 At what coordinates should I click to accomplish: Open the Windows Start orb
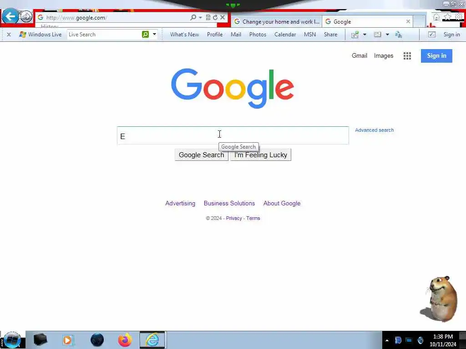tap(12, 340)
